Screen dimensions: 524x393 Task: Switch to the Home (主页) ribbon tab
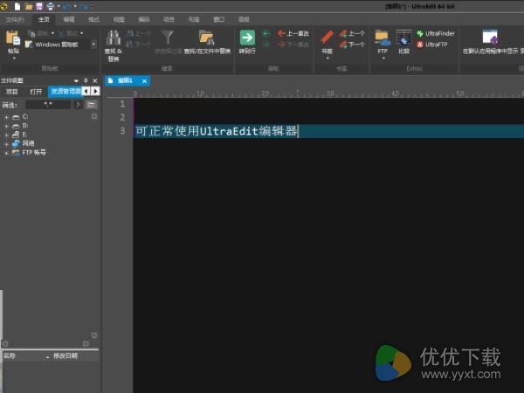pos(44,19)
